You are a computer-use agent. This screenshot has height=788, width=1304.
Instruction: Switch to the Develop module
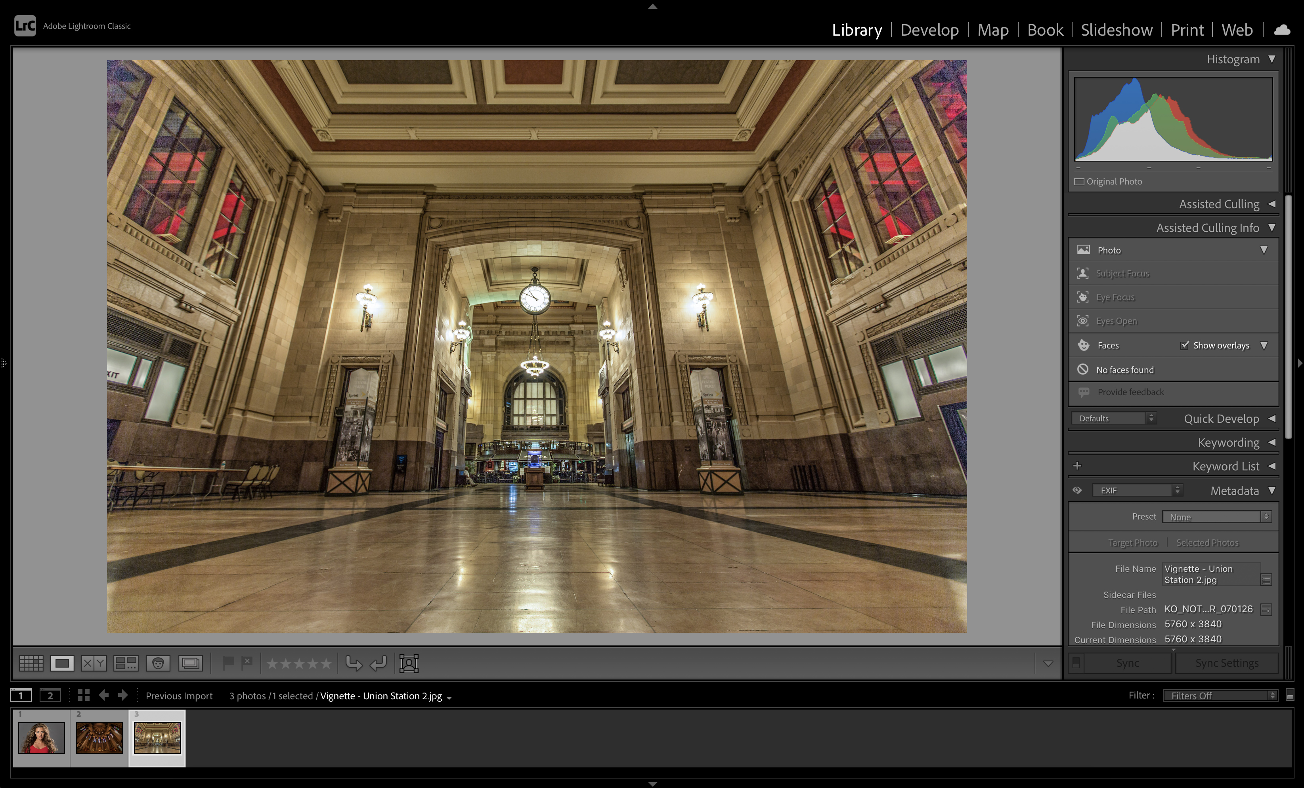tap(929, 30)
